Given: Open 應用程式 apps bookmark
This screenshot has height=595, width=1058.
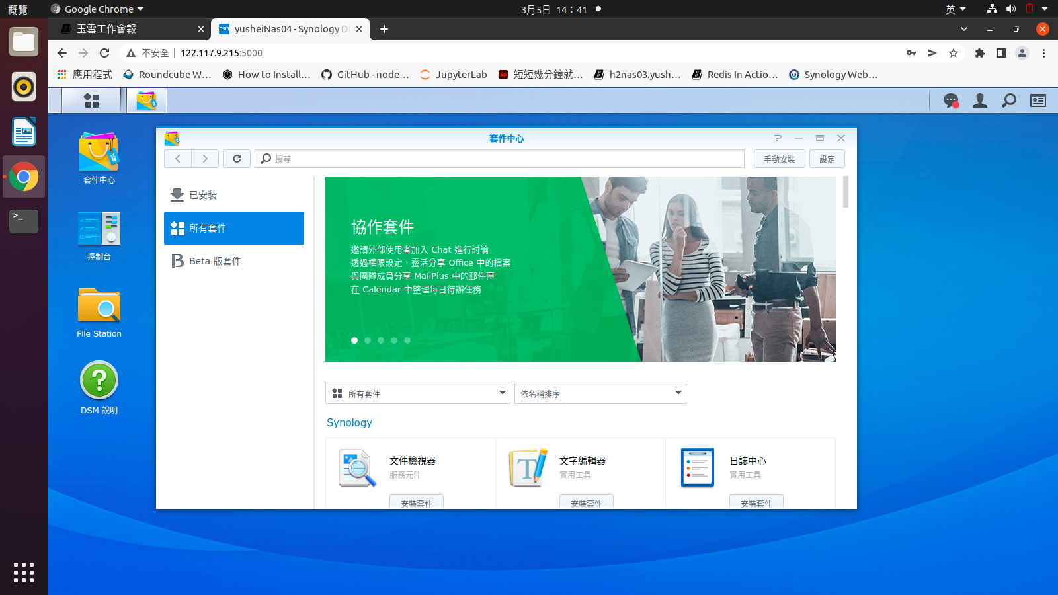Looking at the screenshot, I should point(85,75).
